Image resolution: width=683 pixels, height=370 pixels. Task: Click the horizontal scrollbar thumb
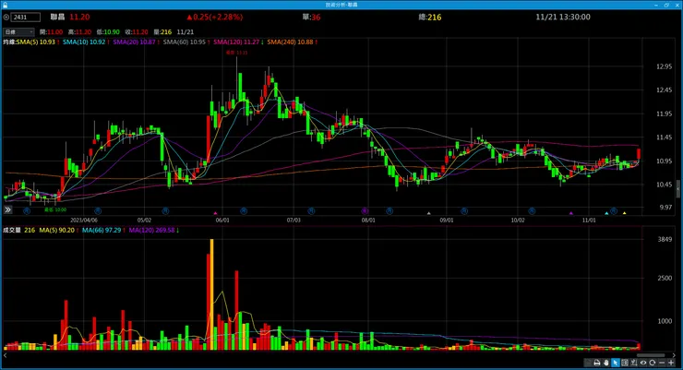(x=651, y=355)
